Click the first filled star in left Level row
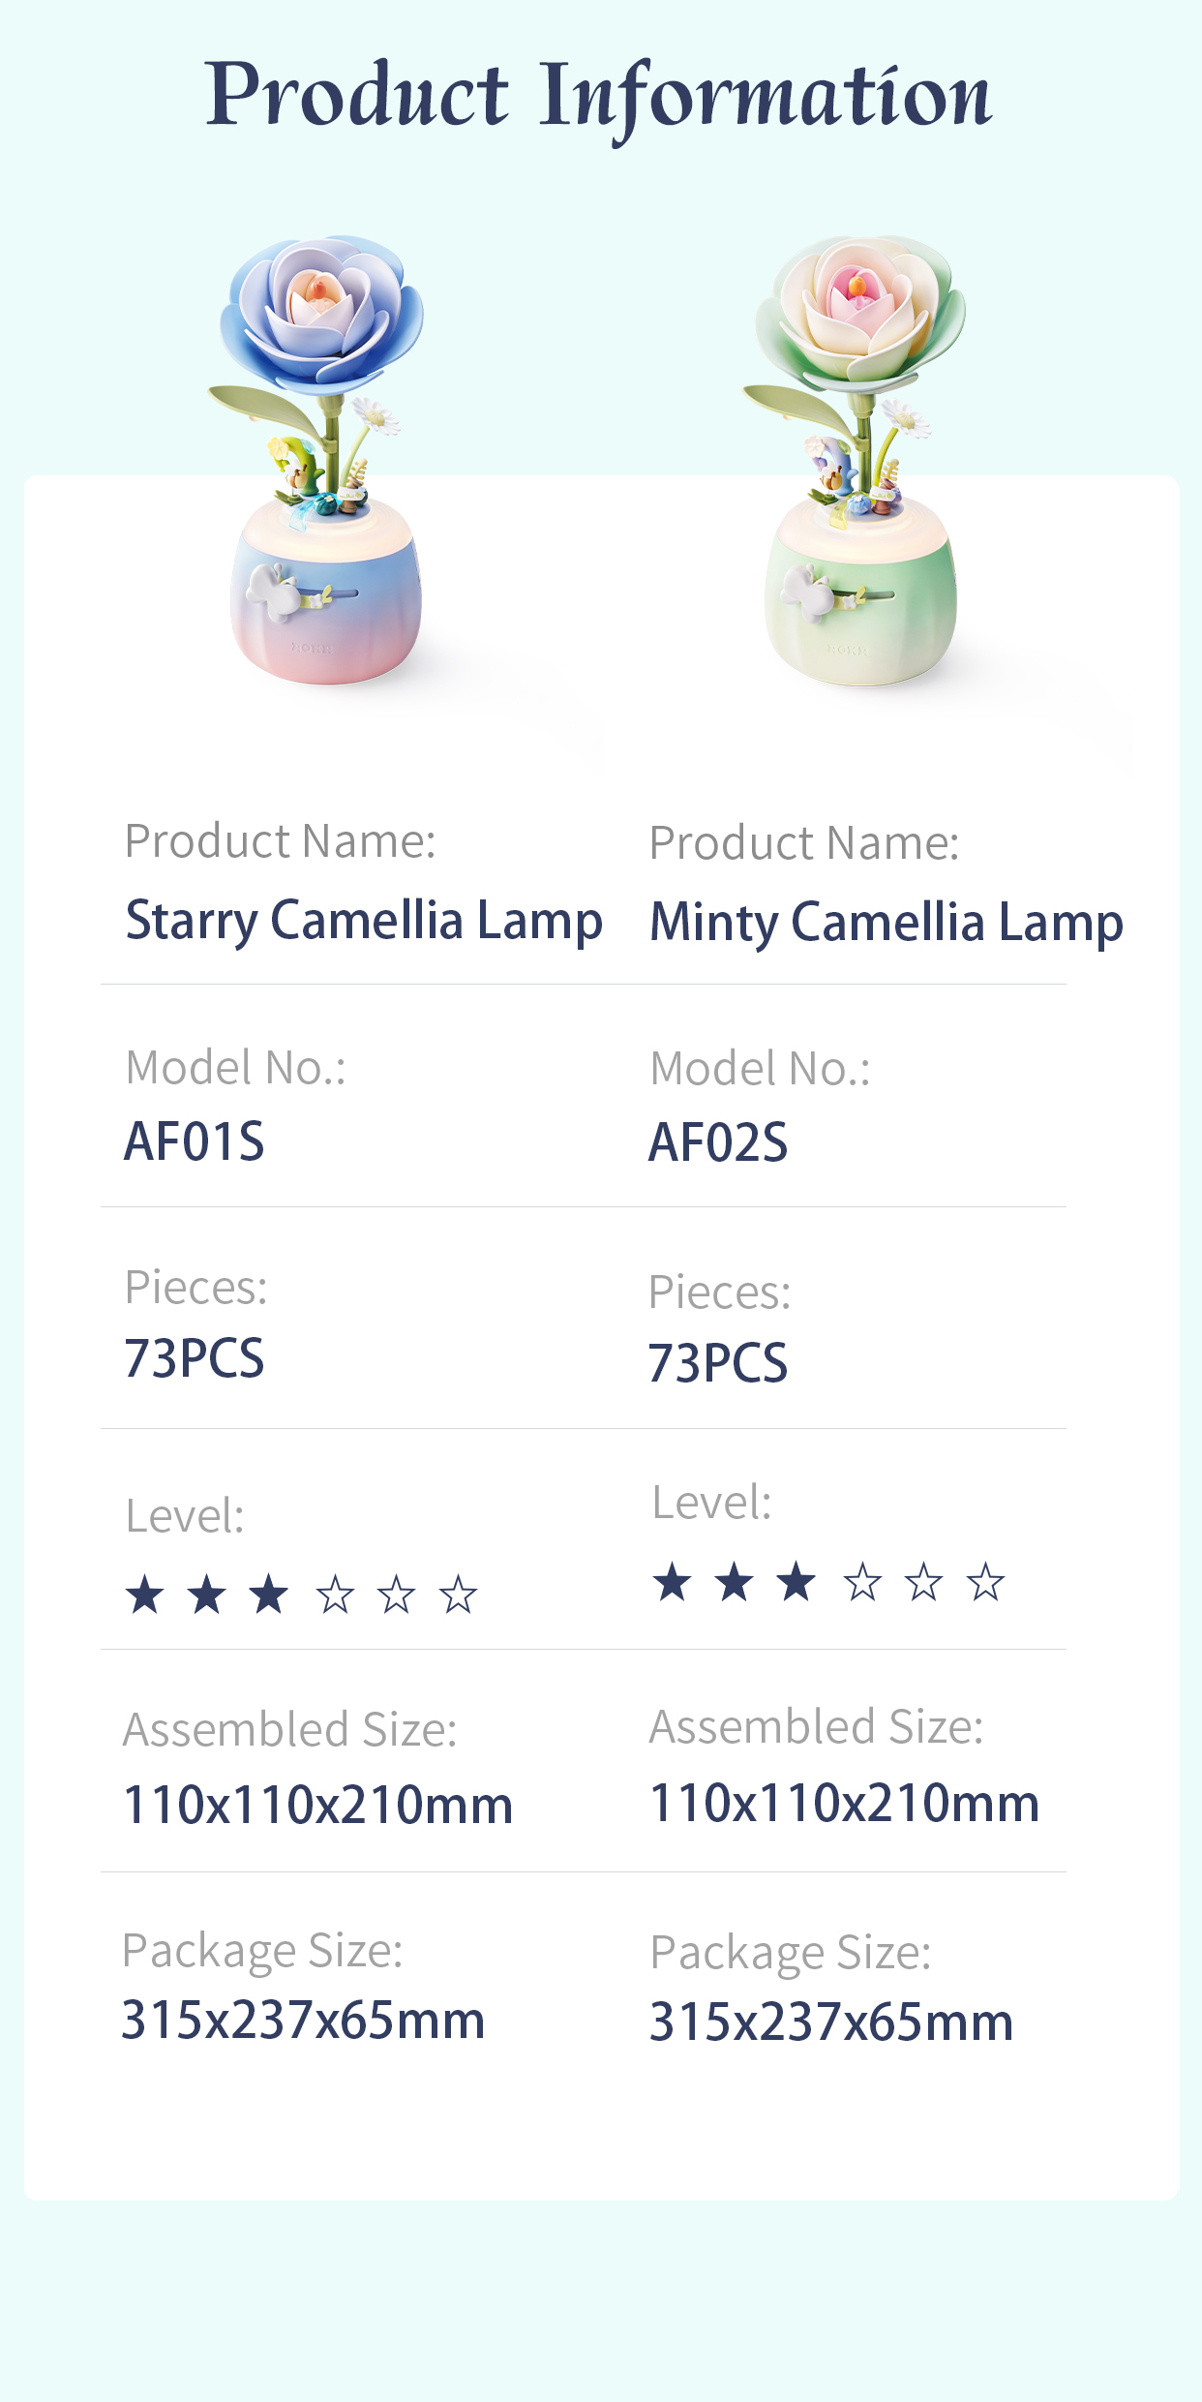The image size is (1202, 2402). pos(145,1595)
